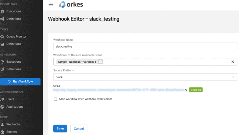Click the ACCESS CONTROL section header

click(x=12, y=92)
